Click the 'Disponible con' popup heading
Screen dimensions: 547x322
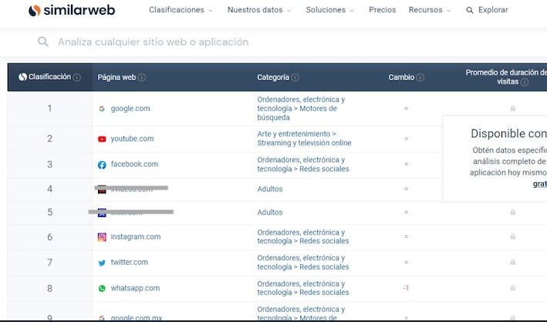(x=508, y=134)
